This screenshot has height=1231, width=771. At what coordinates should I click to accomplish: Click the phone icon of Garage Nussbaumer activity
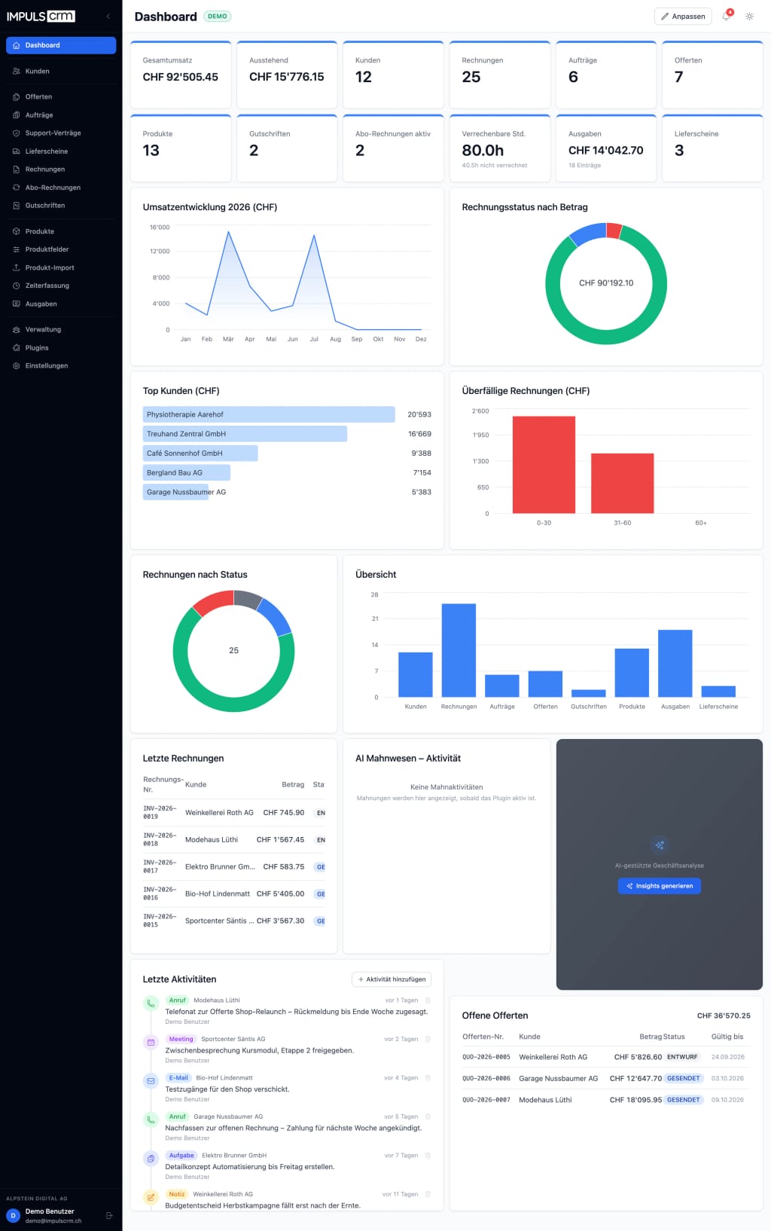[x=151, y=1120]
